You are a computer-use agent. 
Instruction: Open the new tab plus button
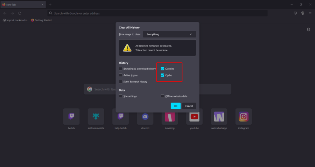[x=50, y=5]
